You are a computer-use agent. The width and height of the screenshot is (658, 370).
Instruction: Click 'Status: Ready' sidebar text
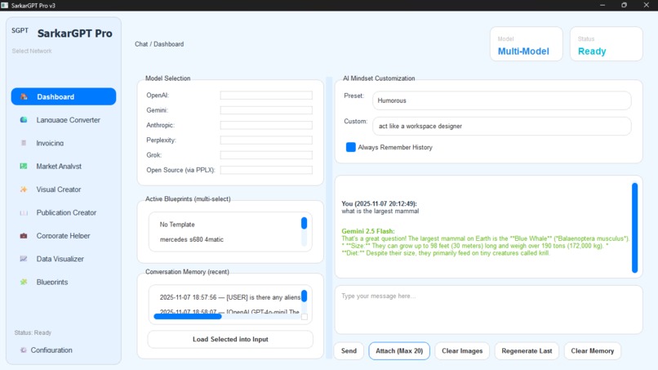tap(33, 332)
